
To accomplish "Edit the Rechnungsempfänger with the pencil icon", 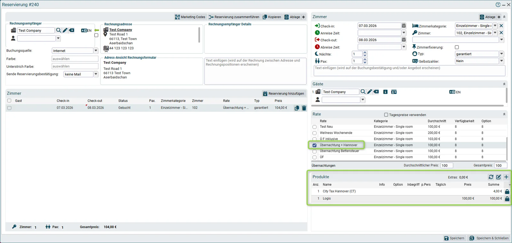I will [65, 30].
